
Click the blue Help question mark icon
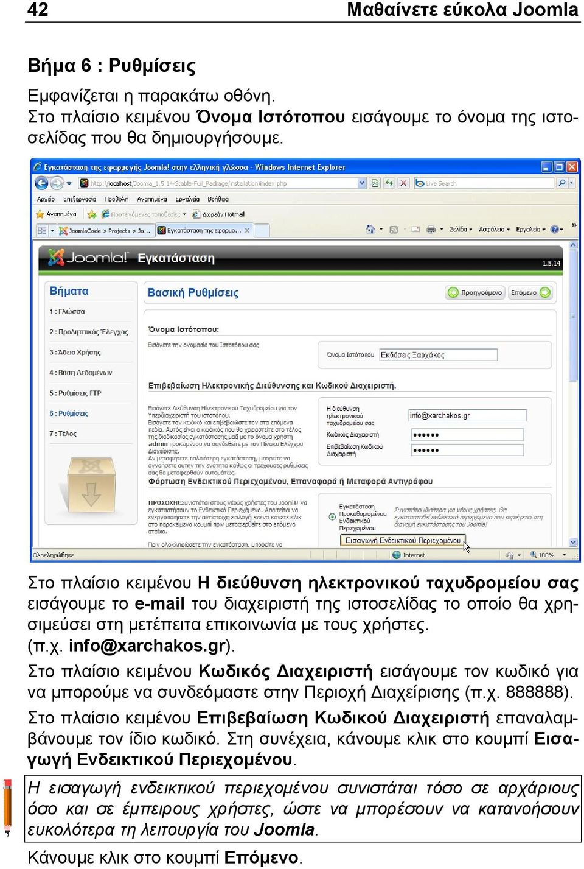coord(554,230)
